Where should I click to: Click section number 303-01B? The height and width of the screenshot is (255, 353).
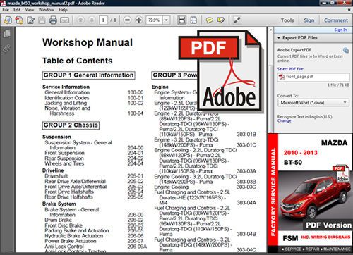click(x=246, y=135)
